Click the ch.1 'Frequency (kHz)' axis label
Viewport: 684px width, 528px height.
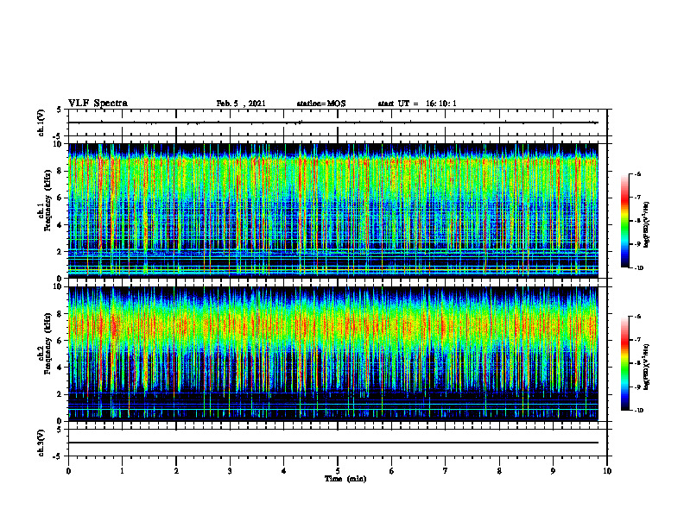[x=47, y=198]
